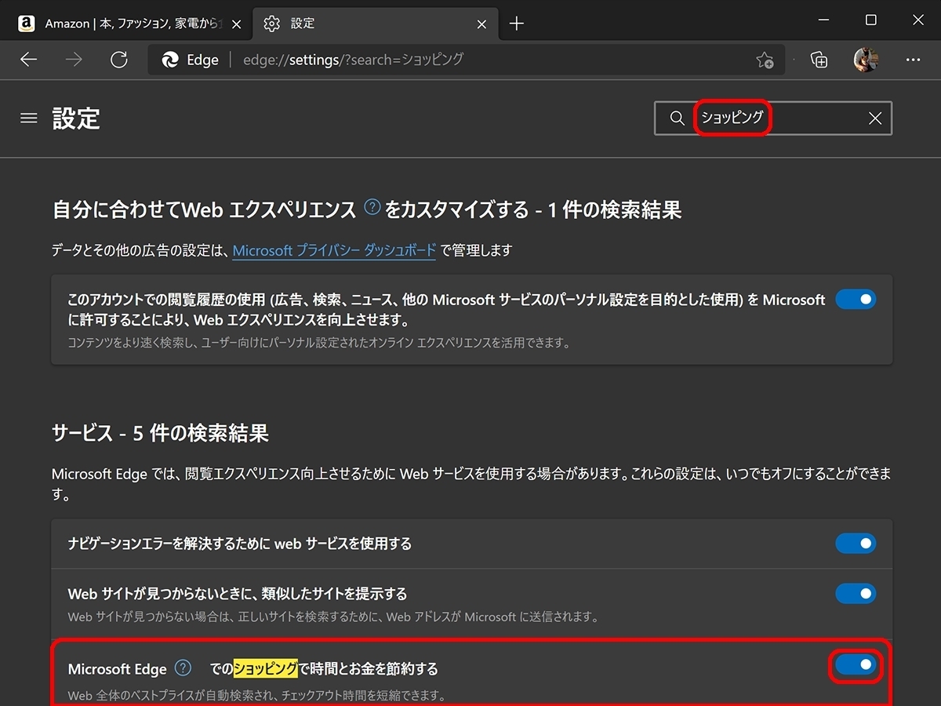The height and width of the screenshot is (706, 941).
Task: Add this page to favorites
Action: tap(765, 60)
